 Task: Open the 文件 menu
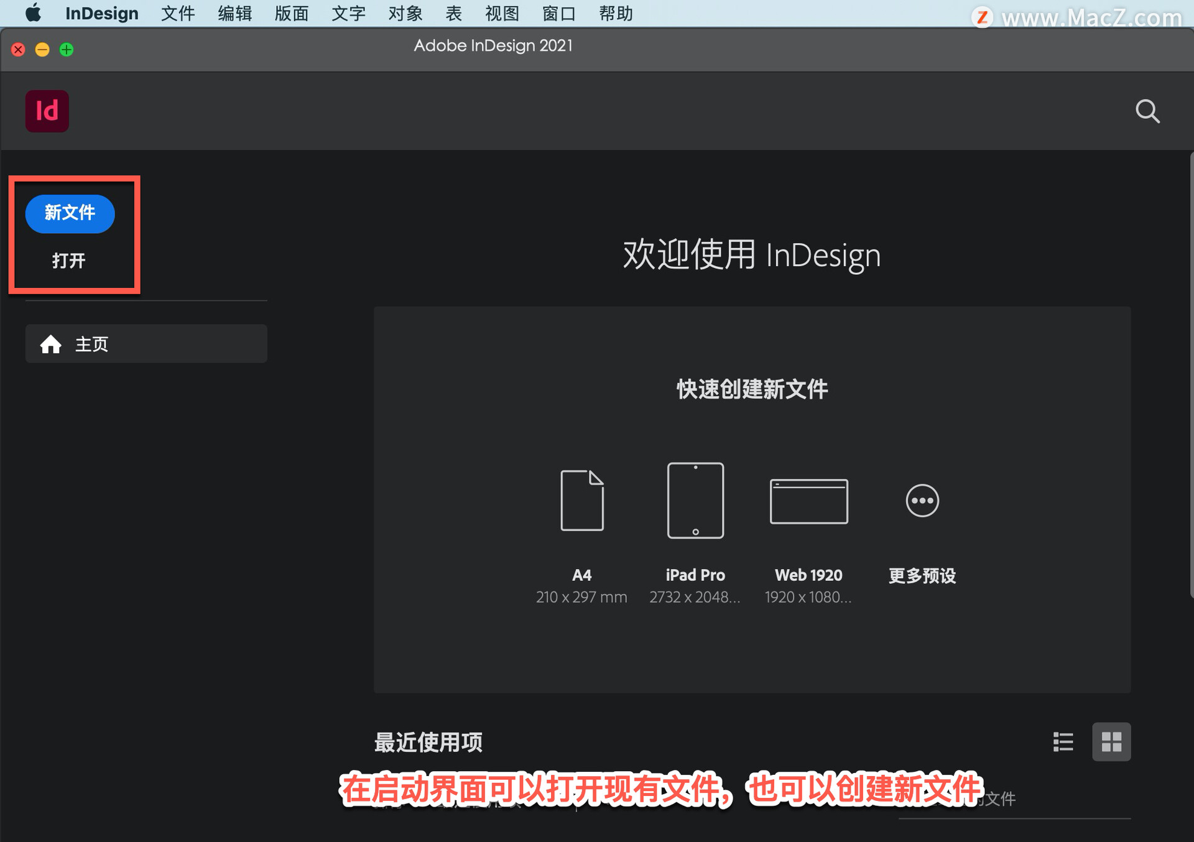(x=178, y=13)
